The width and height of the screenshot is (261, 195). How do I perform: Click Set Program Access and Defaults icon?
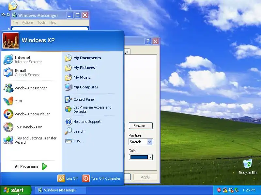click(x=68, y=109)
